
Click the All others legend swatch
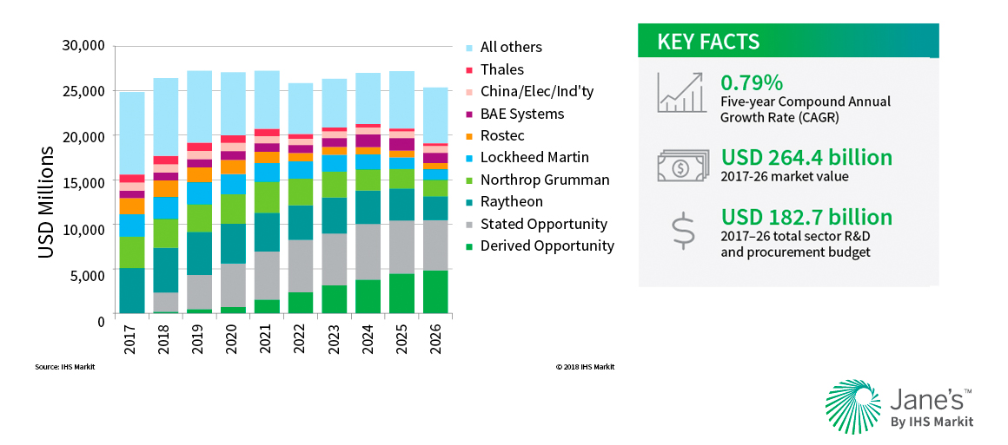click(469, 48)
